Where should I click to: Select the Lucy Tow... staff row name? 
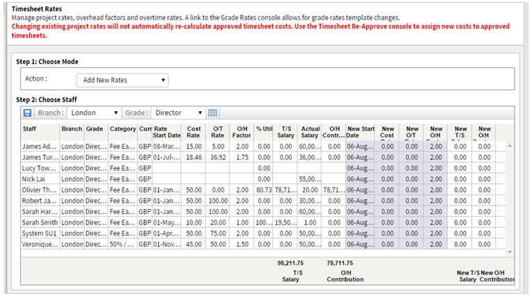coord(39,168)
